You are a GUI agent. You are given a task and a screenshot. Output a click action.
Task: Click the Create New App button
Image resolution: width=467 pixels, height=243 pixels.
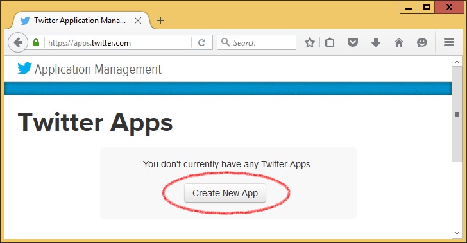[x=225, y=193]
